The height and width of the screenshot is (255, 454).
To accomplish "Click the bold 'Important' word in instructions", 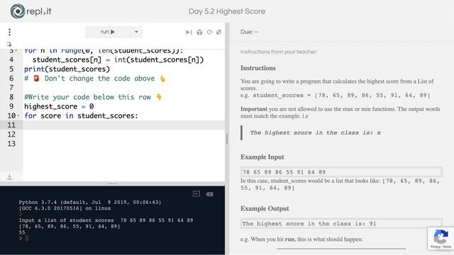I will click(254, 109).
